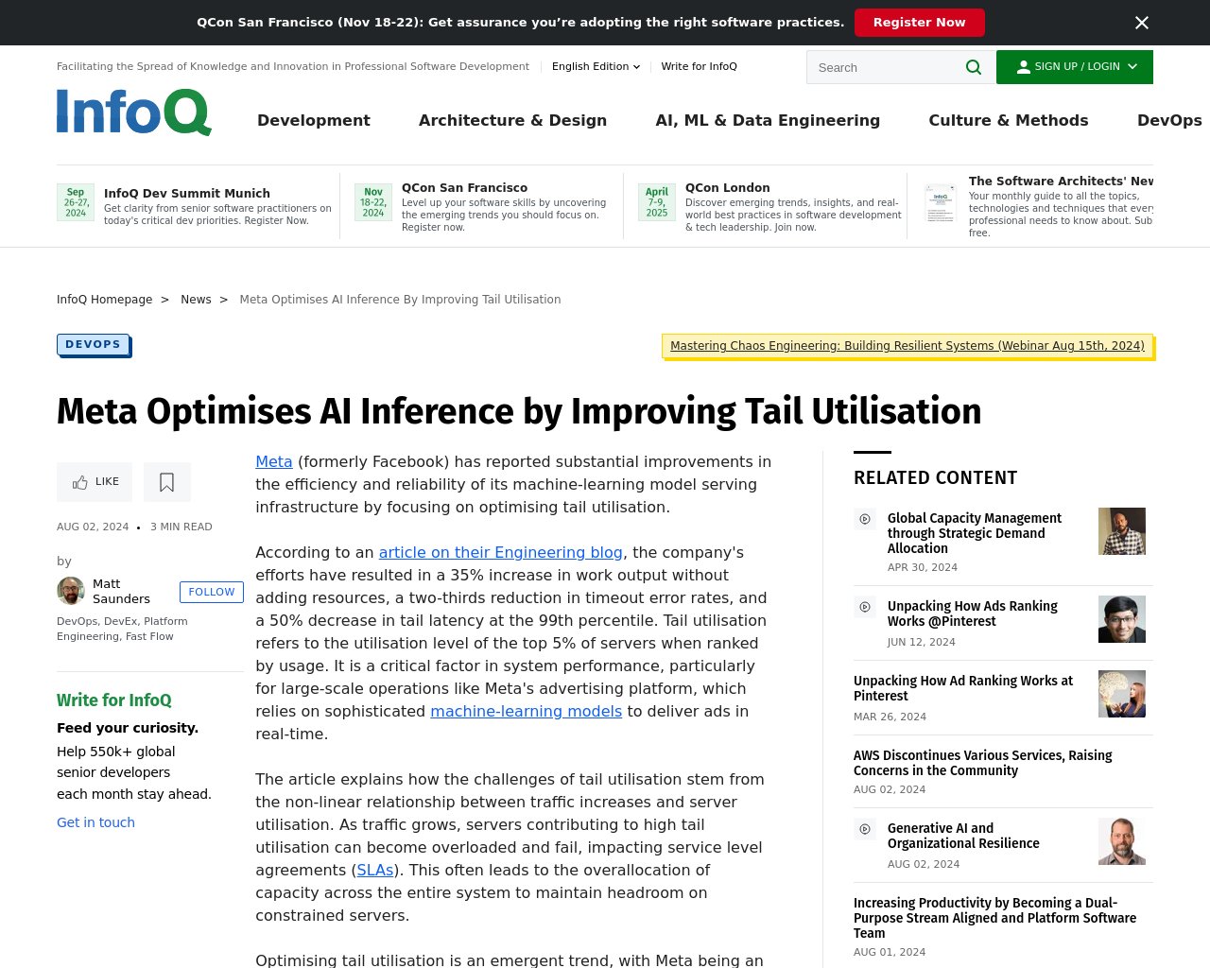Image resolution: width=1210 pixels, height=968 pixels.
Task: Open article on their Engineering blog link
Action: click(501, 552)
